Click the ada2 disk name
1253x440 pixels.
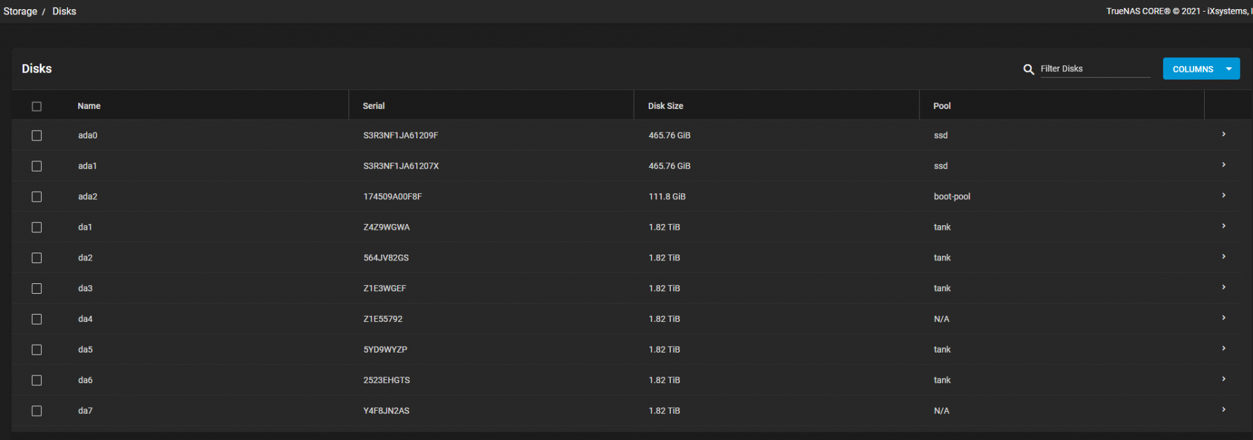pos(87,196)
